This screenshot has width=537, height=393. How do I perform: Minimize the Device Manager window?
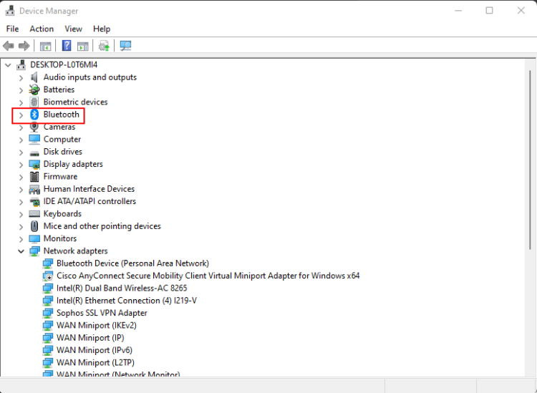click(x=458, y=11)
